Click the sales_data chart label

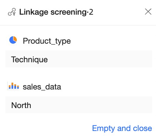tap(42, 87)
